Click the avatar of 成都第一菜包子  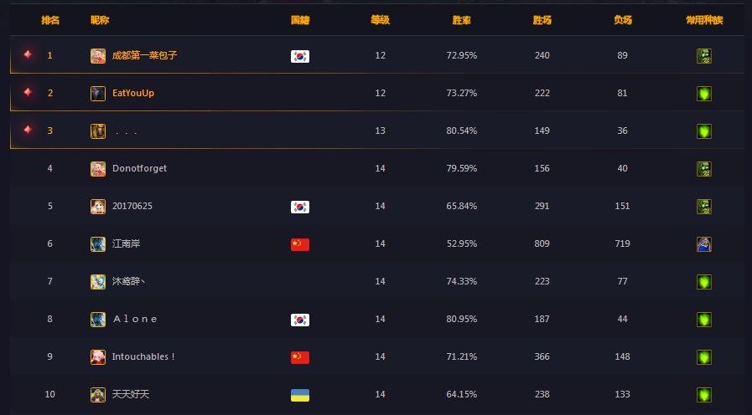click(x=98, y=56)
